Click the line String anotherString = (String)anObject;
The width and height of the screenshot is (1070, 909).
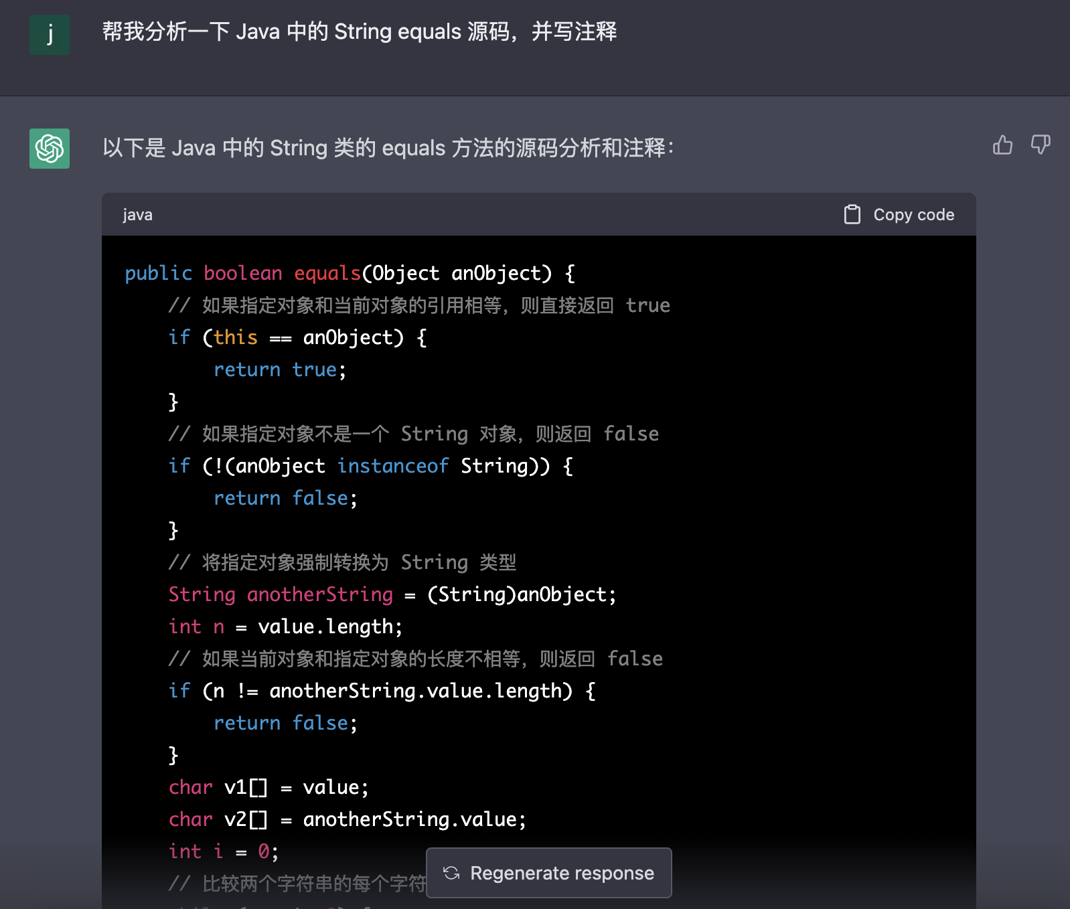point(392,594)
